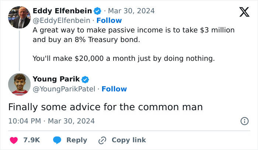Open the info circle icon
Viewport: 258px width, 150px height.
click(244, 121)
